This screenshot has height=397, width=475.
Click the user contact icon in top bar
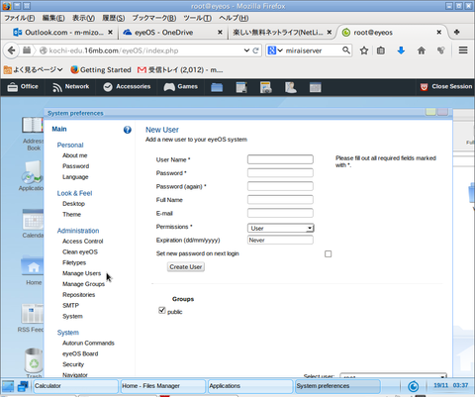291,87
